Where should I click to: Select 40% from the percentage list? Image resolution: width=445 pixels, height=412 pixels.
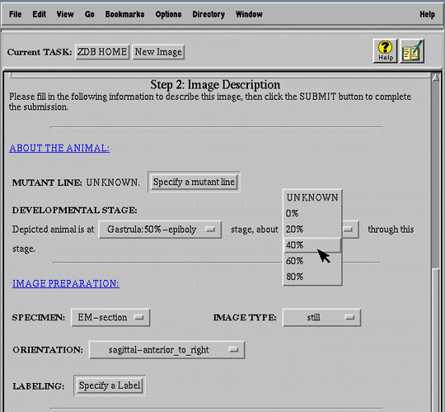pyautogui.click(x=312, y=245)
